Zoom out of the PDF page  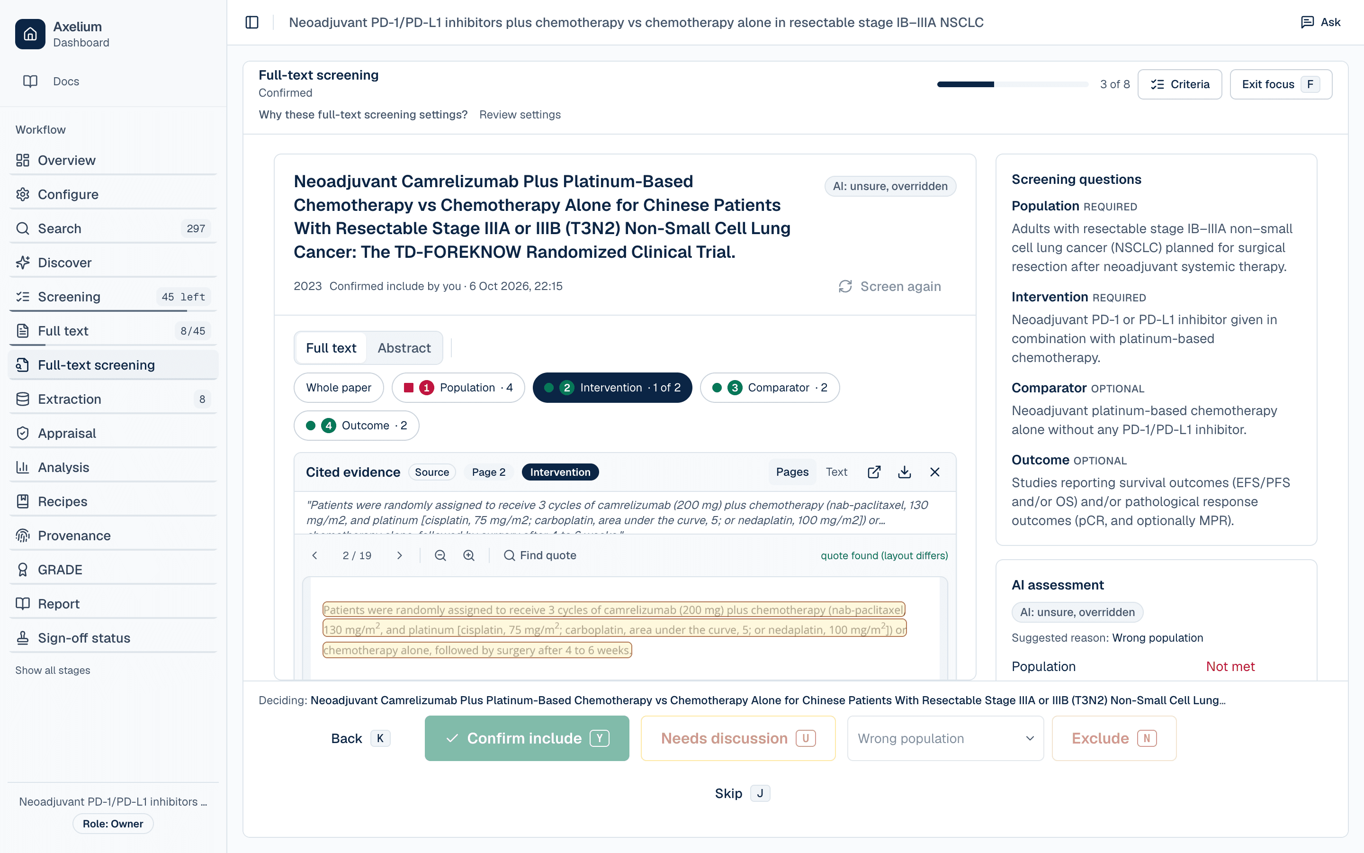click(x=440, y=556)
